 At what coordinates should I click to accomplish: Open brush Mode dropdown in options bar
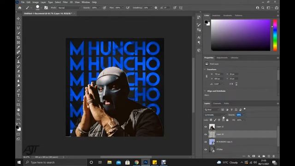point(69,8)
